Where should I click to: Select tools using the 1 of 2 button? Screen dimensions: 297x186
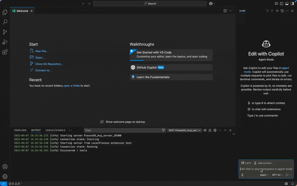[x=246, y=163]
